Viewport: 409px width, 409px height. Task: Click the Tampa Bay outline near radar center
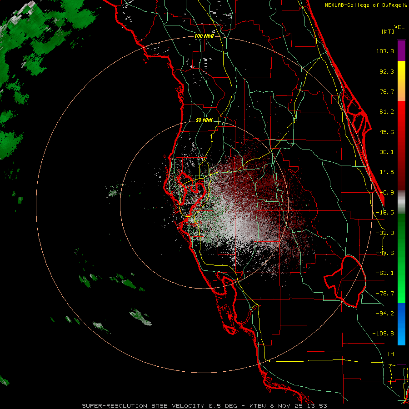point(192,195)
